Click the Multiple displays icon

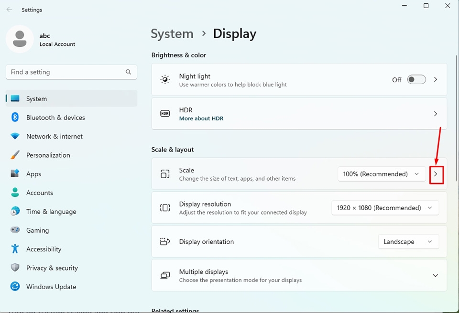[165, 275]
